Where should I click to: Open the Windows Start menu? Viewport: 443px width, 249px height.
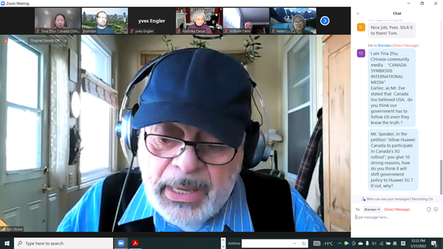[7, 243]
